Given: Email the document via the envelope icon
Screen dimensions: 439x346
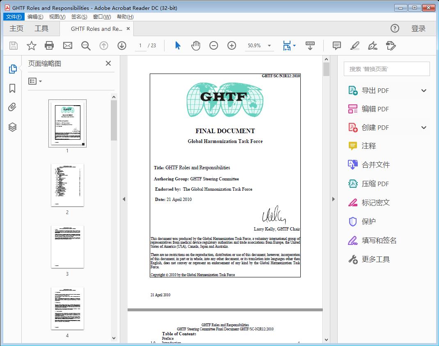Looking at the screenshot, I should pyautogui.click(x=67, y=46).
